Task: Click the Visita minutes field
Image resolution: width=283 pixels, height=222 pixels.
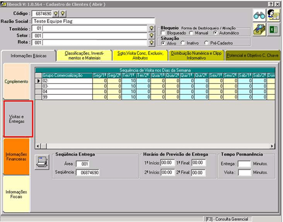Action: pyautogui.click(x=244, y=172)
